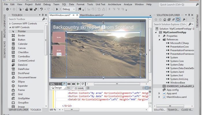The height and width of the screenshot is (115, 202).
Task: Open the Data Sources side tab
Action: [4, 50]
